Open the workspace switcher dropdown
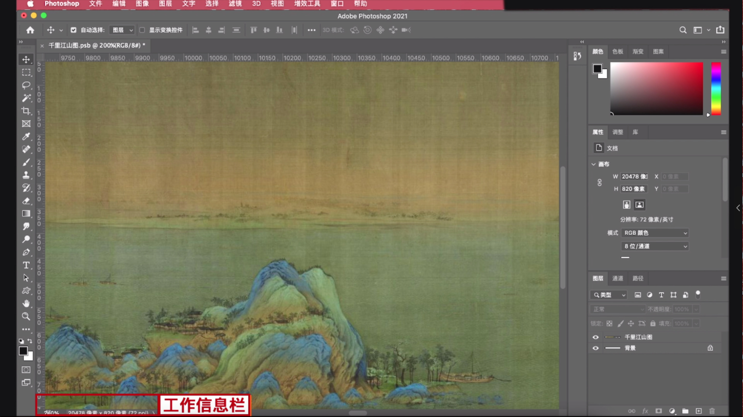Screen dimensions: 743x417 pyautogui.click(x=702, y=30)
